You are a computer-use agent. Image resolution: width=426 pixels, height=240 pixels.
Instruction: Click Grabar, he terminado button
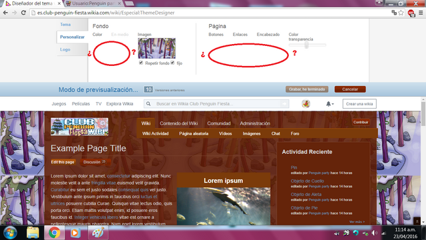click(307, 89)
